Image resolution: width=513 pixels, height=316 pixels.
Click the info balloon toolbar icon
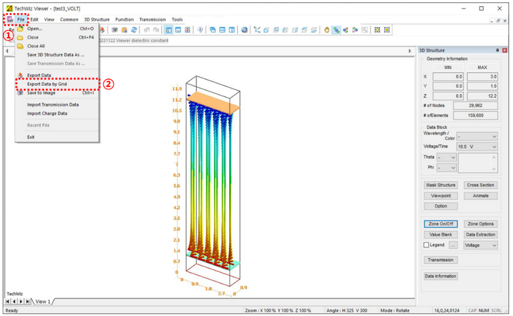pyautogui.click(x=200, y=30)
